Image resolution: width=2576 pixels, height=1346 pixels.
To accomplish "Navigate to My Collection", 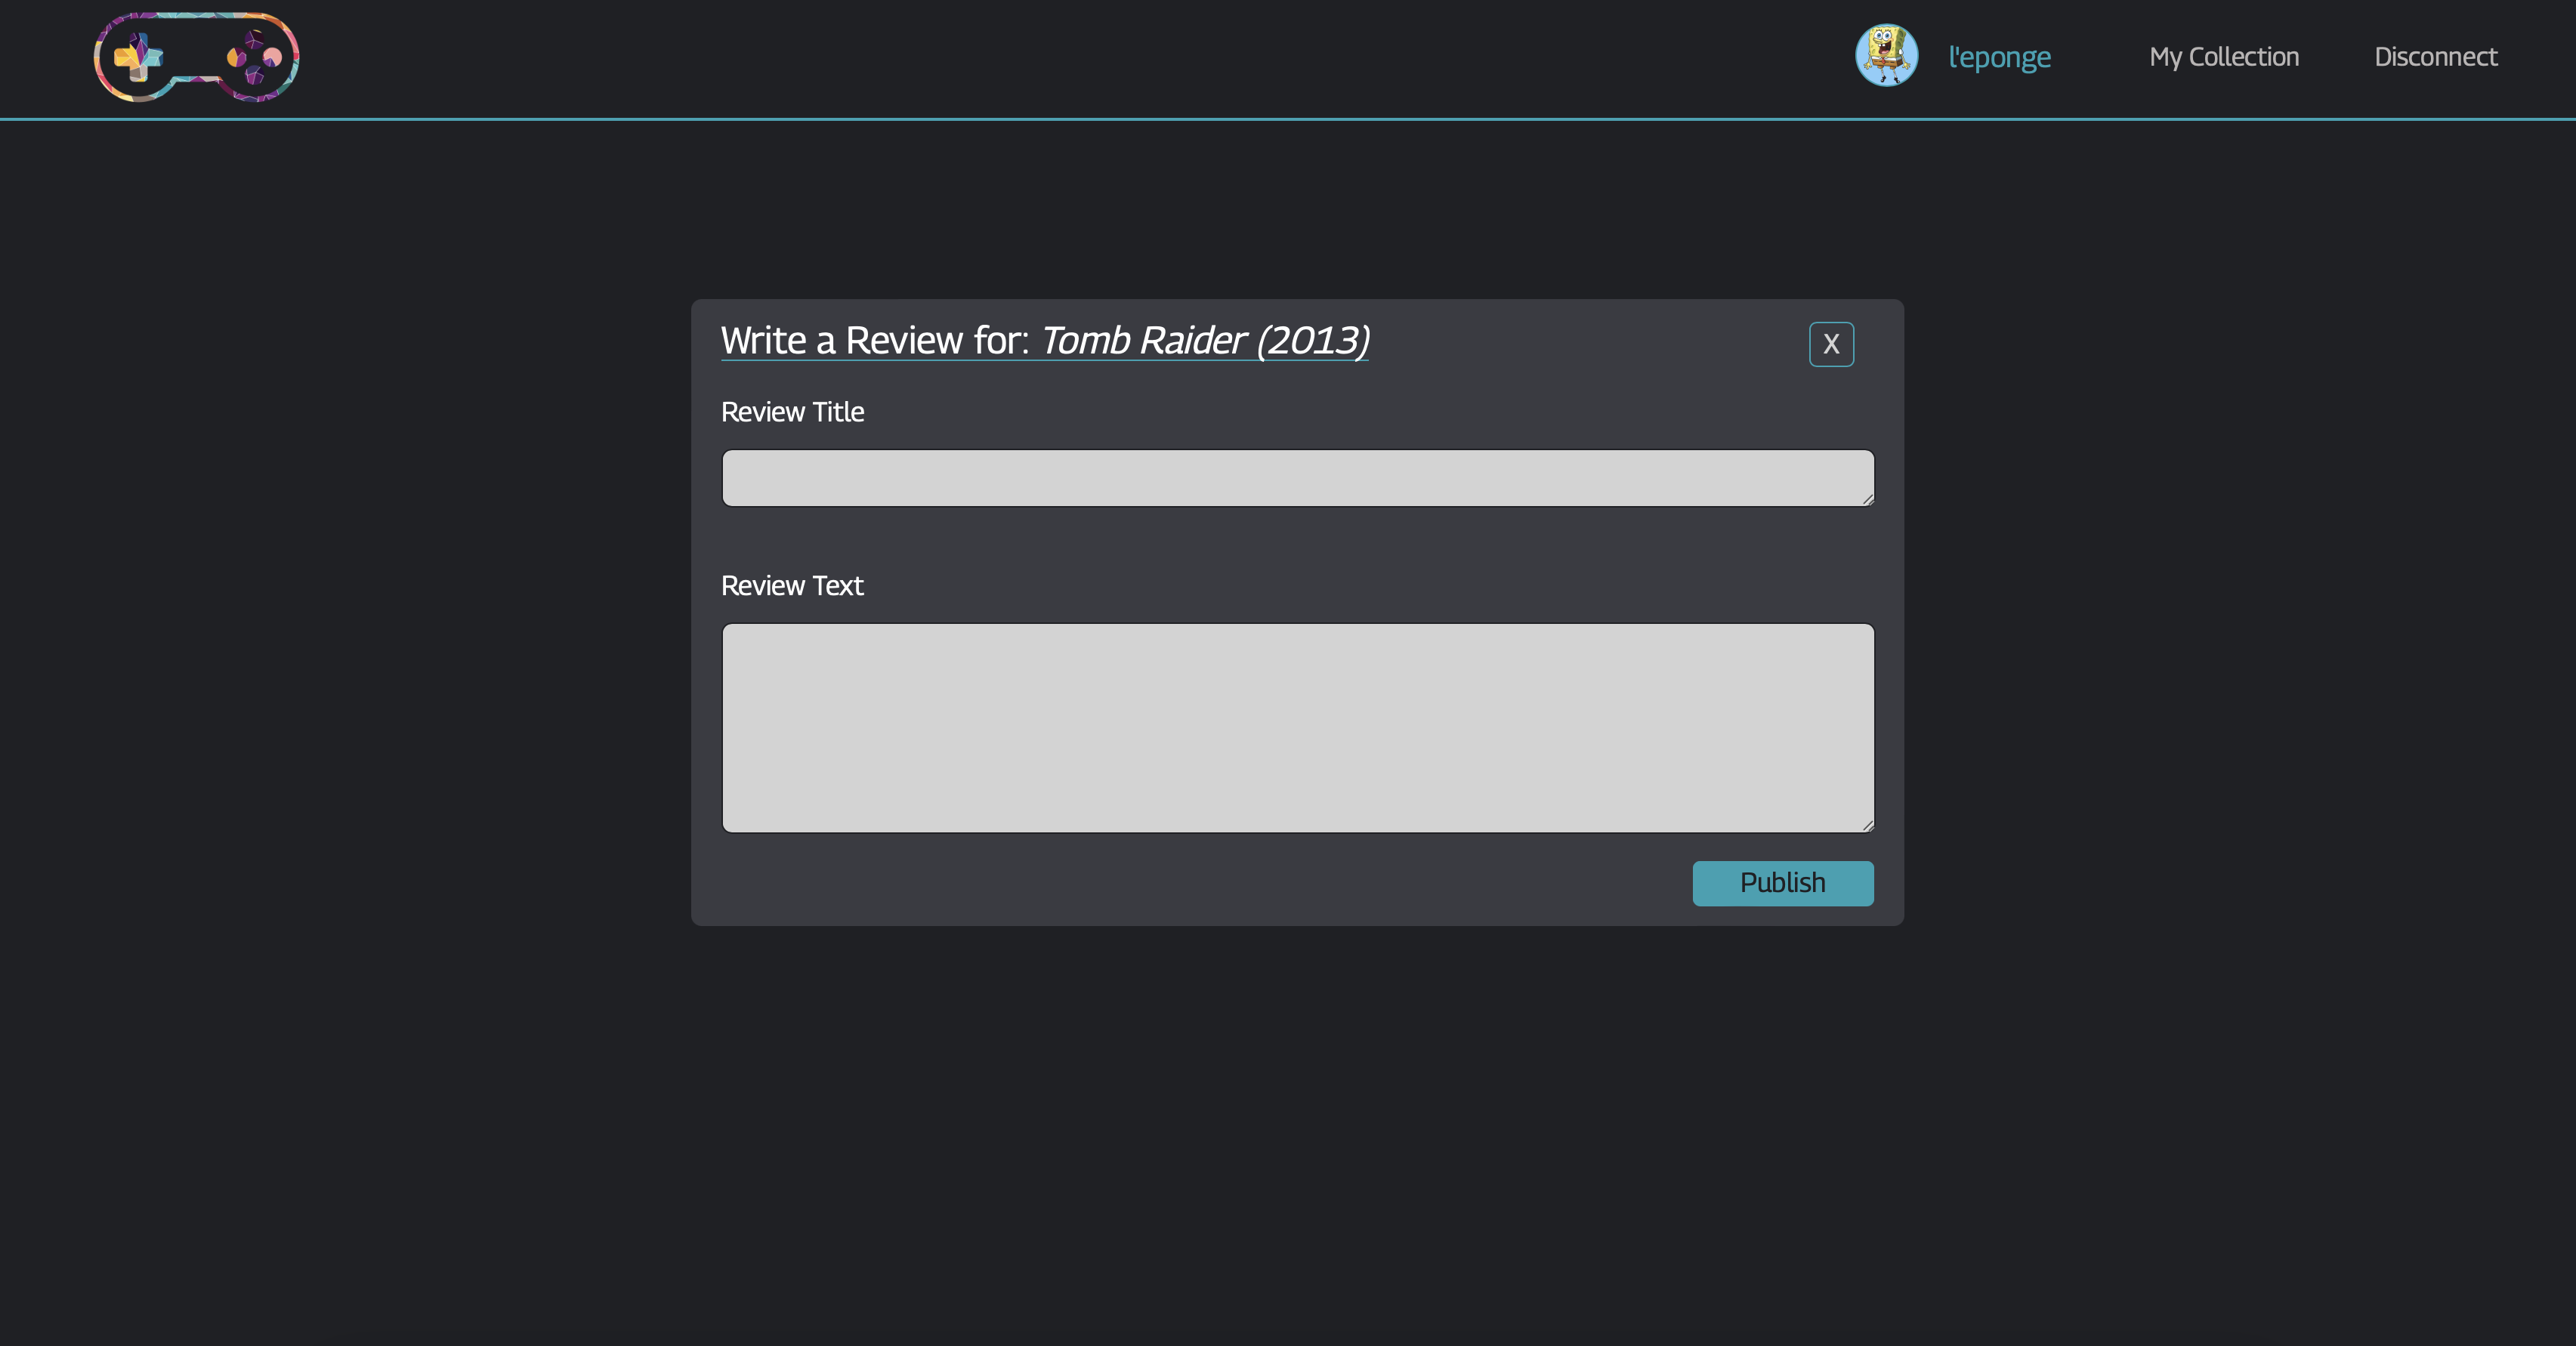I will point(2224,57).
